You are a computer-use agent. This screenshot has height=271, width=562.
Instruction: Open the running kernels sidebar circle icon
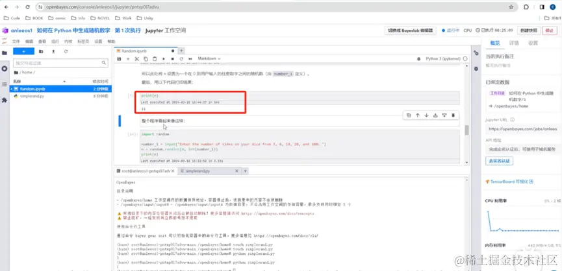click(5, 68)
